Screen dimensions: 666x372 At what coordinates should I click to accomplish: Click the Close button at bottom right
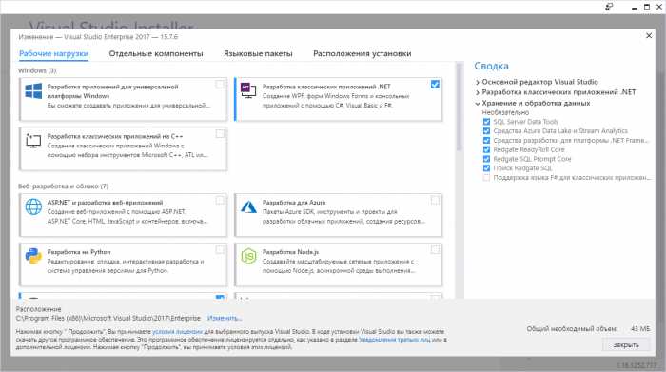click(x=626, y=344)
